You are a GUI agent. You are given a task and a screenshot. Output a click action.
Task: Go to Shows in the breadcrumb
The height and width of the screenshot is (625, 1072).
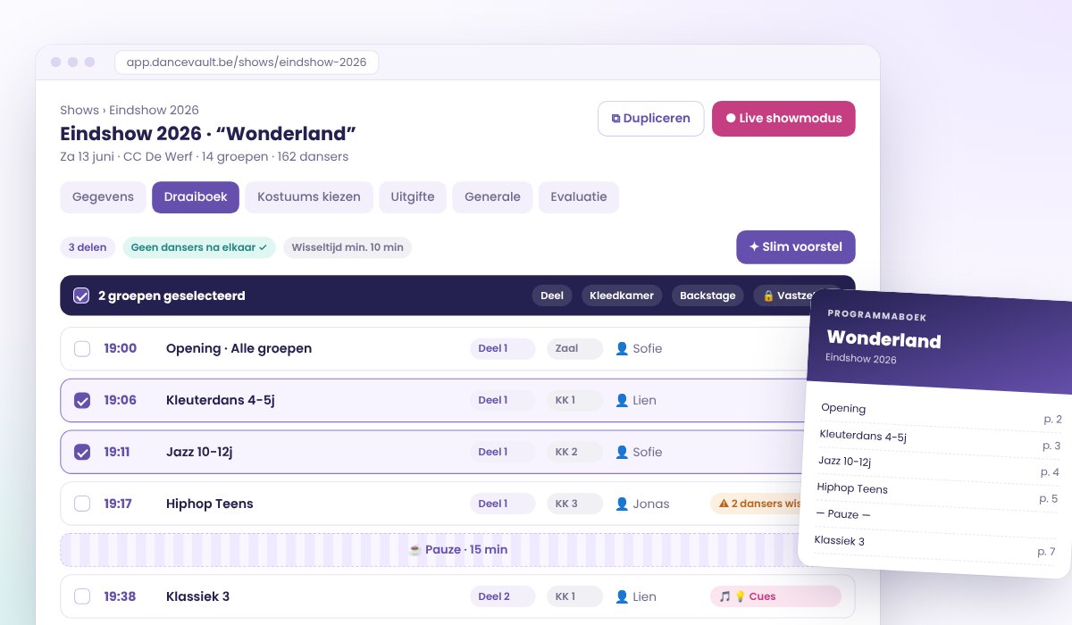pos(80,111)
